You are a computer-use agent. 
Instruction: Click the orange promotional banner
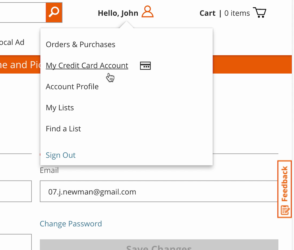[x=250, y=64]
